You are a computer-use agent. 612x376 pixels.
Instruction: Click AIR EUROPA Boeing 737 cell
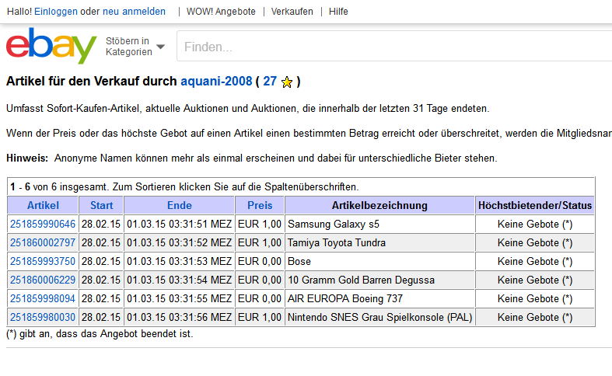[x=379, y=299]
